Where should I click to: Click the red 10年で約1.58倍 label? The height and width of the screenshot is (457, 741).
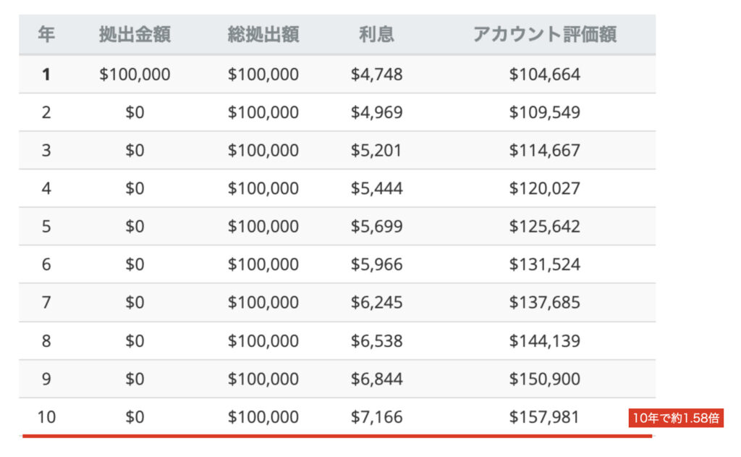coord(676,418)
